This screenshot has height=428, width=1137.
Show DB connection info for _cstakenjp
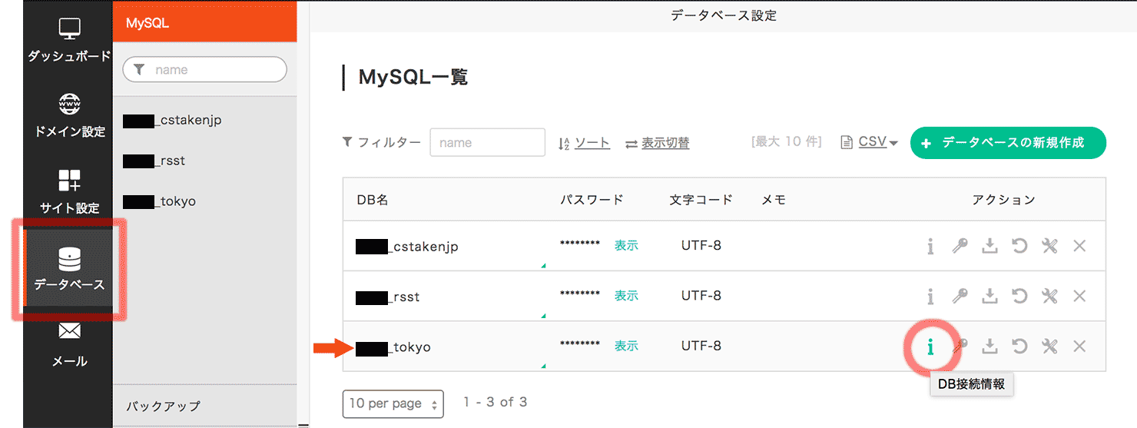tap(930, 246)
